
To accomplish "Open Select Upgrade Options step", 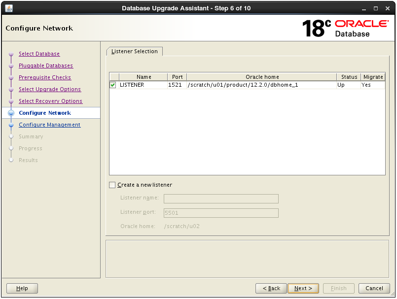I will pos(50,89).
